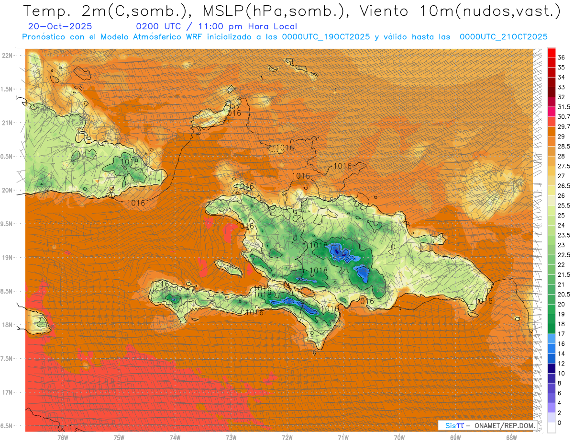
Task: Pick the light green swatch between 24 and 25
Action: pyautogui.click(x=552, y=221)
